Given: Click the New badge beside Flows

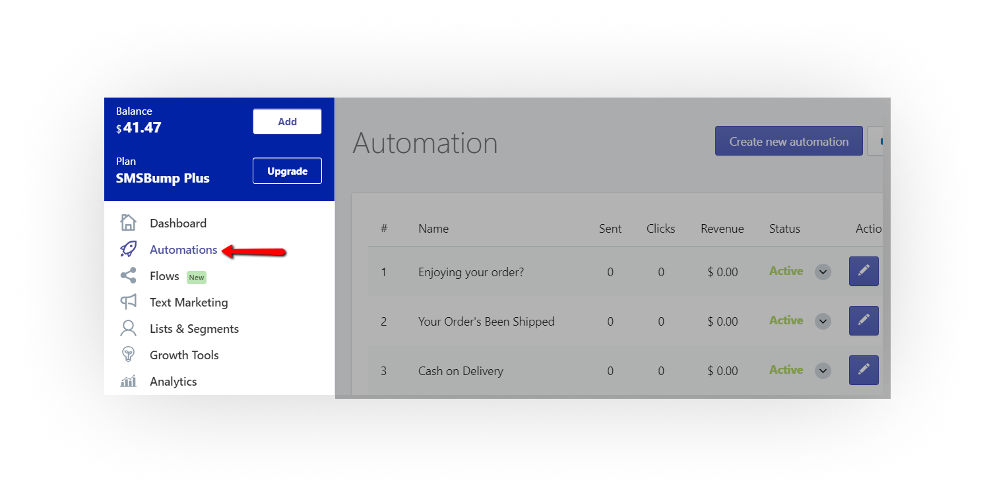Looking at the screenshot, I should tap(197, 278).
